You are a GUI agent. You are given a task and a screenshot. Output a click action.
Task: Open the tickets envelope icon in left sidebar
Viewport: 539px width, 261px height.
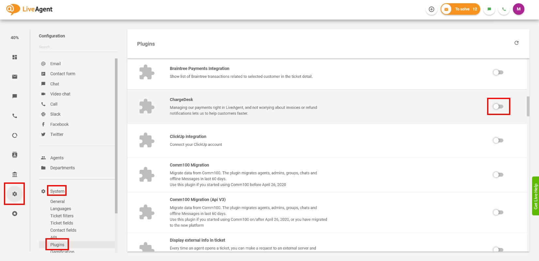(15, 77)
